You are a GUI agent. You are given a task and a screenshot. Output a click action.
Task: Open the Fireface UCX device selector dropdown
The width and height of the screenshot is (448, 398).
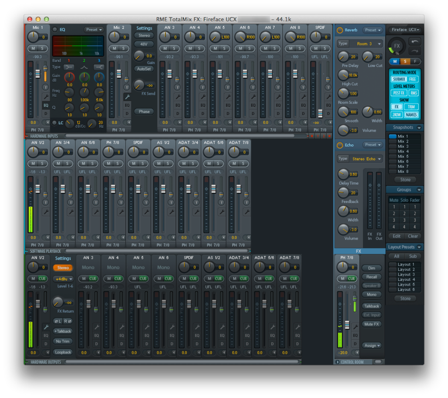[x=403, y=30]
